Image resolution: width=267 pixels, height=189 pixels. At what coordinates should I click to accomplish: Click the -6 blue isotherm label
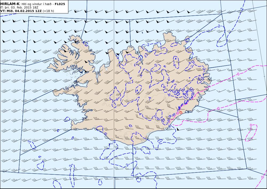168,95
